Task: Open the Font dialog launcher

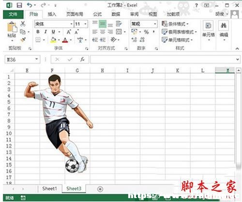Action: 87,48
